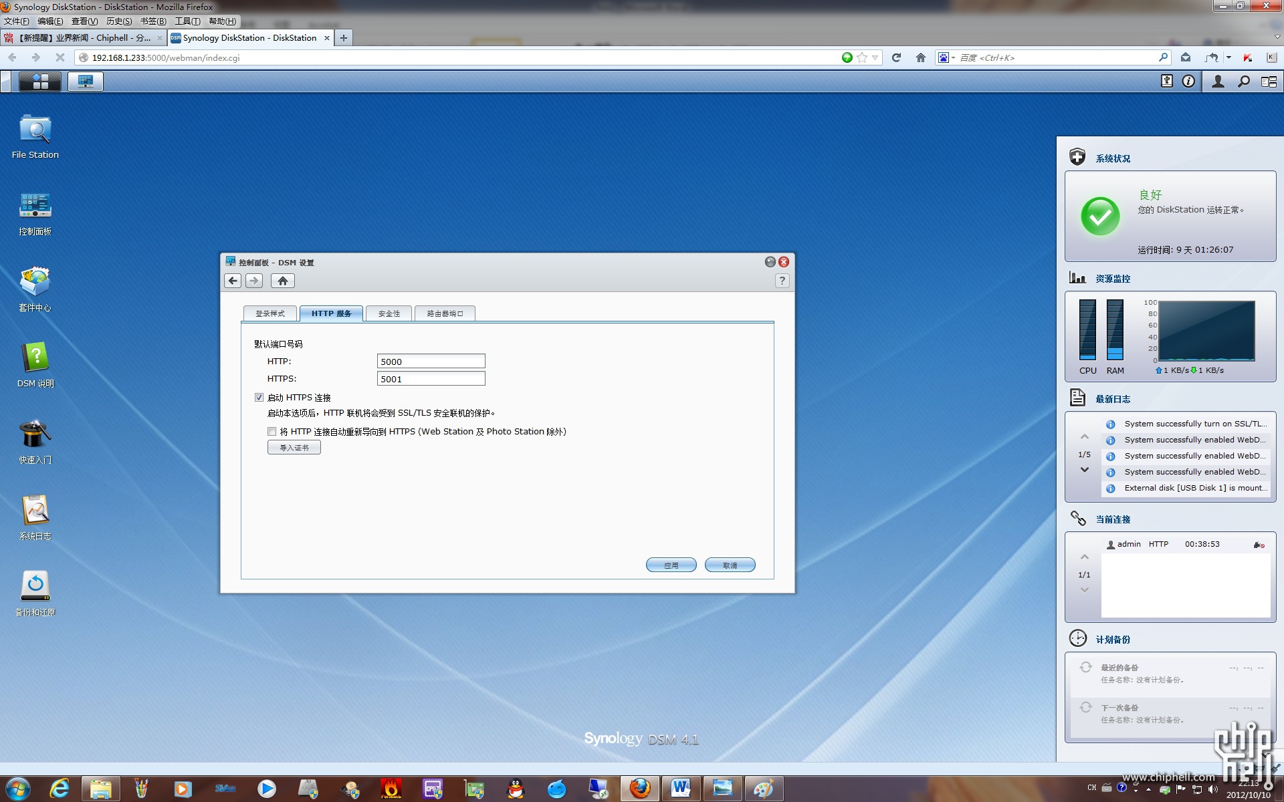Go forward in control panel dialog

[x=254, y=281]
